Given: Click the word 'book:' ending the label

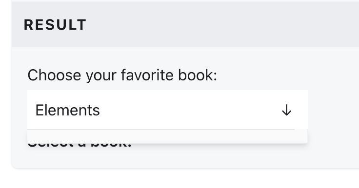Looking at the screenshot, I should click(198, 75).
